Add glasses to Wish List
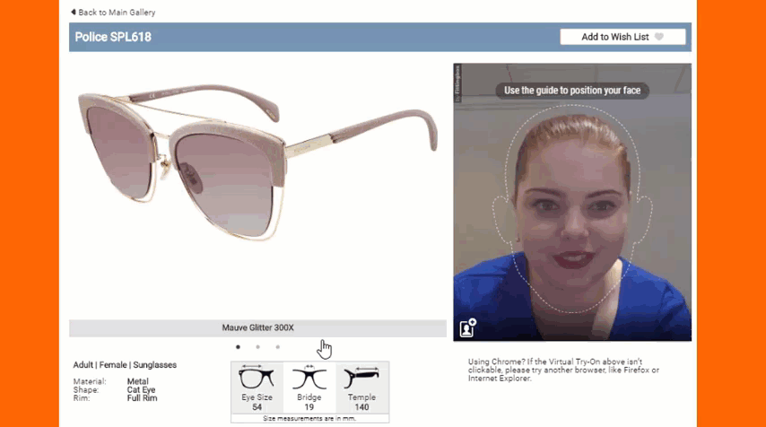 point(622,37)
